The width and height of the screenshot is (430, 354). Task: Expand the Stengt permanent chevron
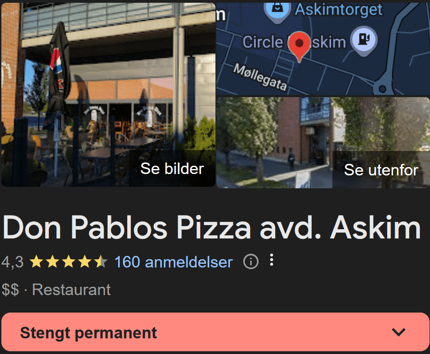[x=398, y=332]
